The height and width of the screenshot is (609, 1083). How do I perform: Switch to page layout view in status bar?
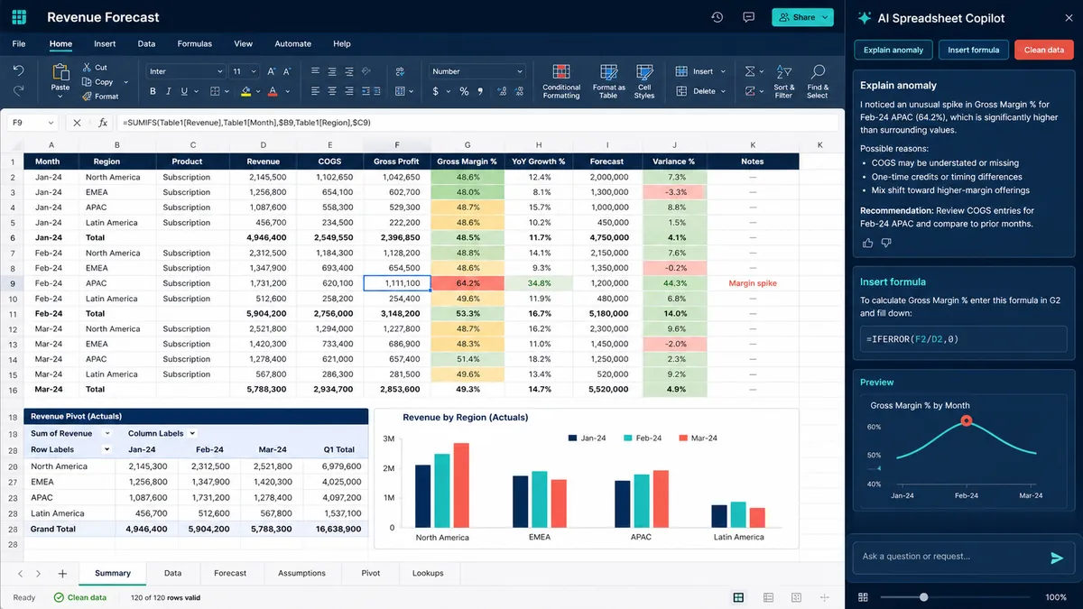click(x=768, y=597)
